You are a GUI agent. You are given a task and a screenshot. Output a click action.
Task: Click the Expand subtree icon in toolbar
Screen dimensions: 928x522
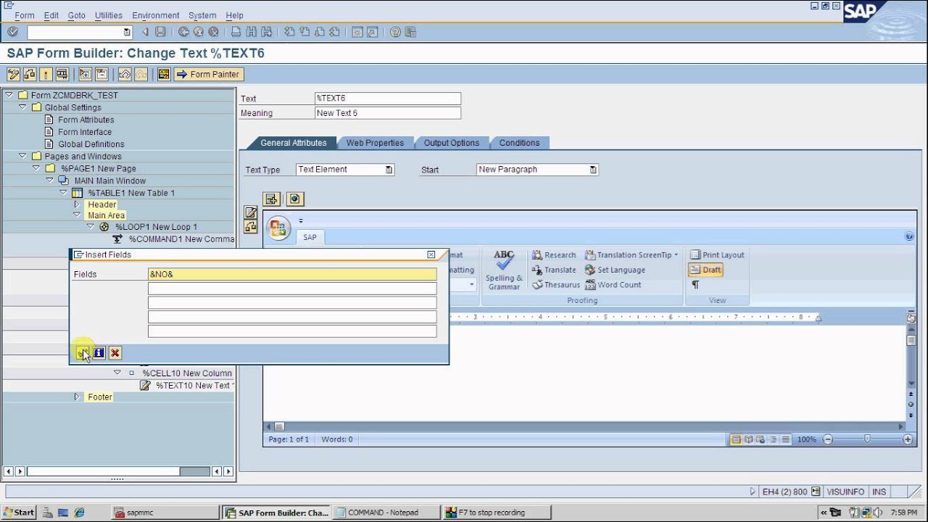coord(85,74)
